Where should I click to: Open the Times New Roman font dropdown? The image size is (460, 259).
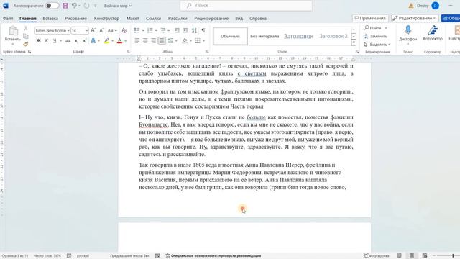[68, 30]
